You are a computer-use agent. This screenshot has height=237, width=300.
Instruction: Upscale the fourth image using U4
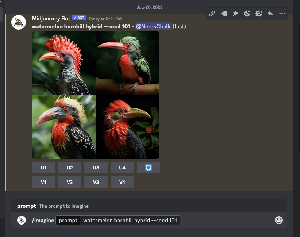[x=122, y=168]
